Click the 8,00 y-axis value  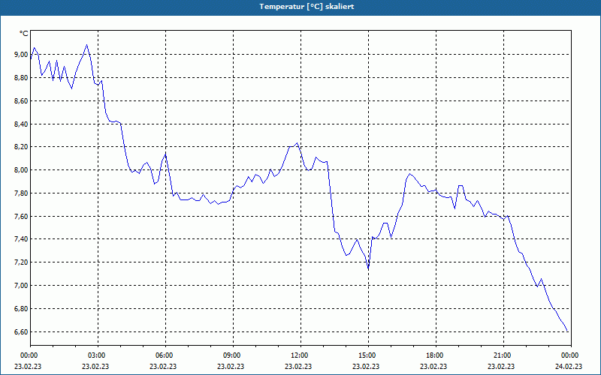click(x=21, y=170)
